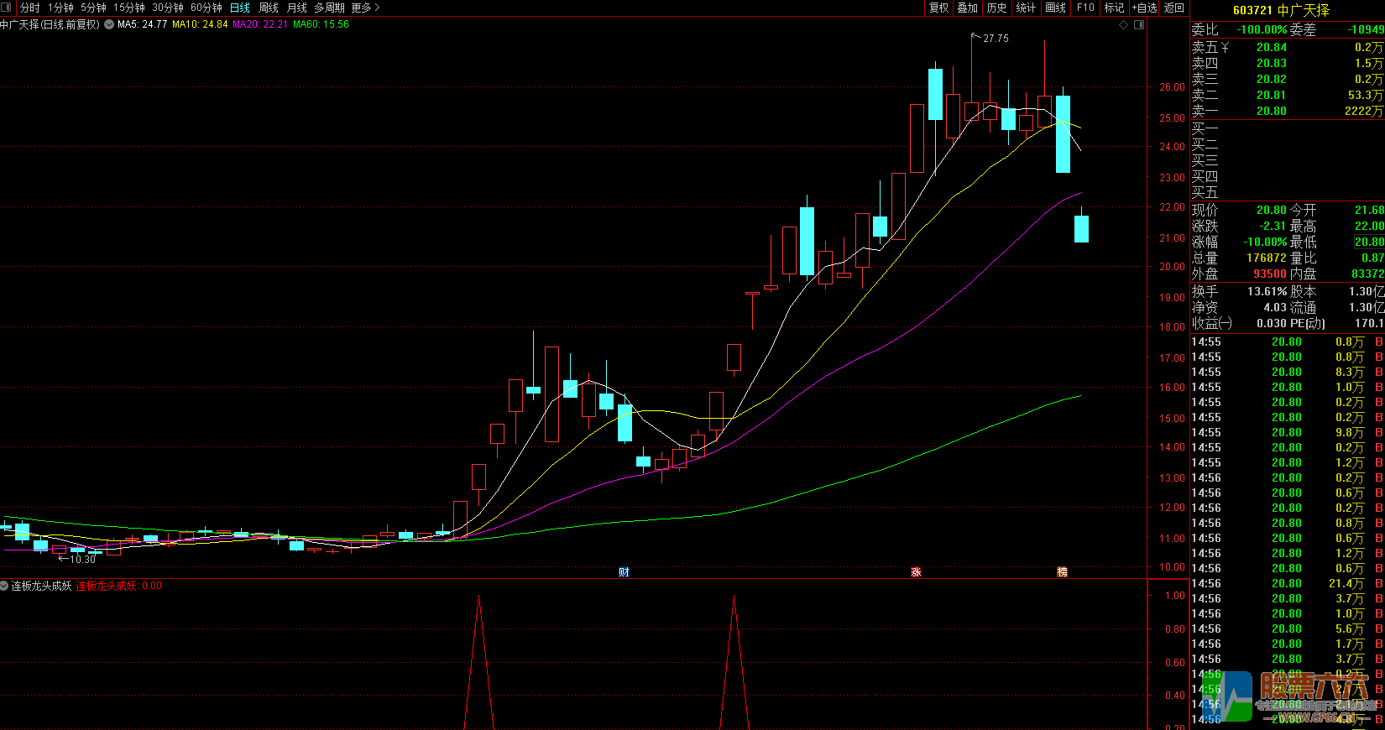Click the 返回 back button
The width and height of the screenshot is (1385, 730).
[1173, 8]
